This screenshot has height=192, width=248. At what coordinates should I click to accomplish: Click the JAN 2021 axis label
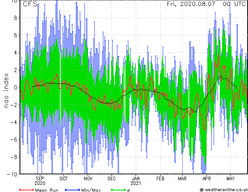pos(136,181)
